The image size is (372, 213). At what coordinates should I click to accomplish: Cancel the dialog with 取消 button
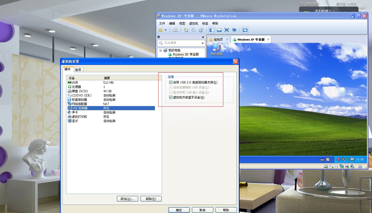(x=203, y=210)
